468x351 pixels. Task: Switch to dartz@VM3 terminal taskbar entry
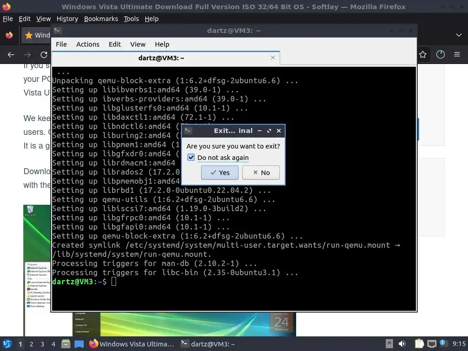[208, 344]
